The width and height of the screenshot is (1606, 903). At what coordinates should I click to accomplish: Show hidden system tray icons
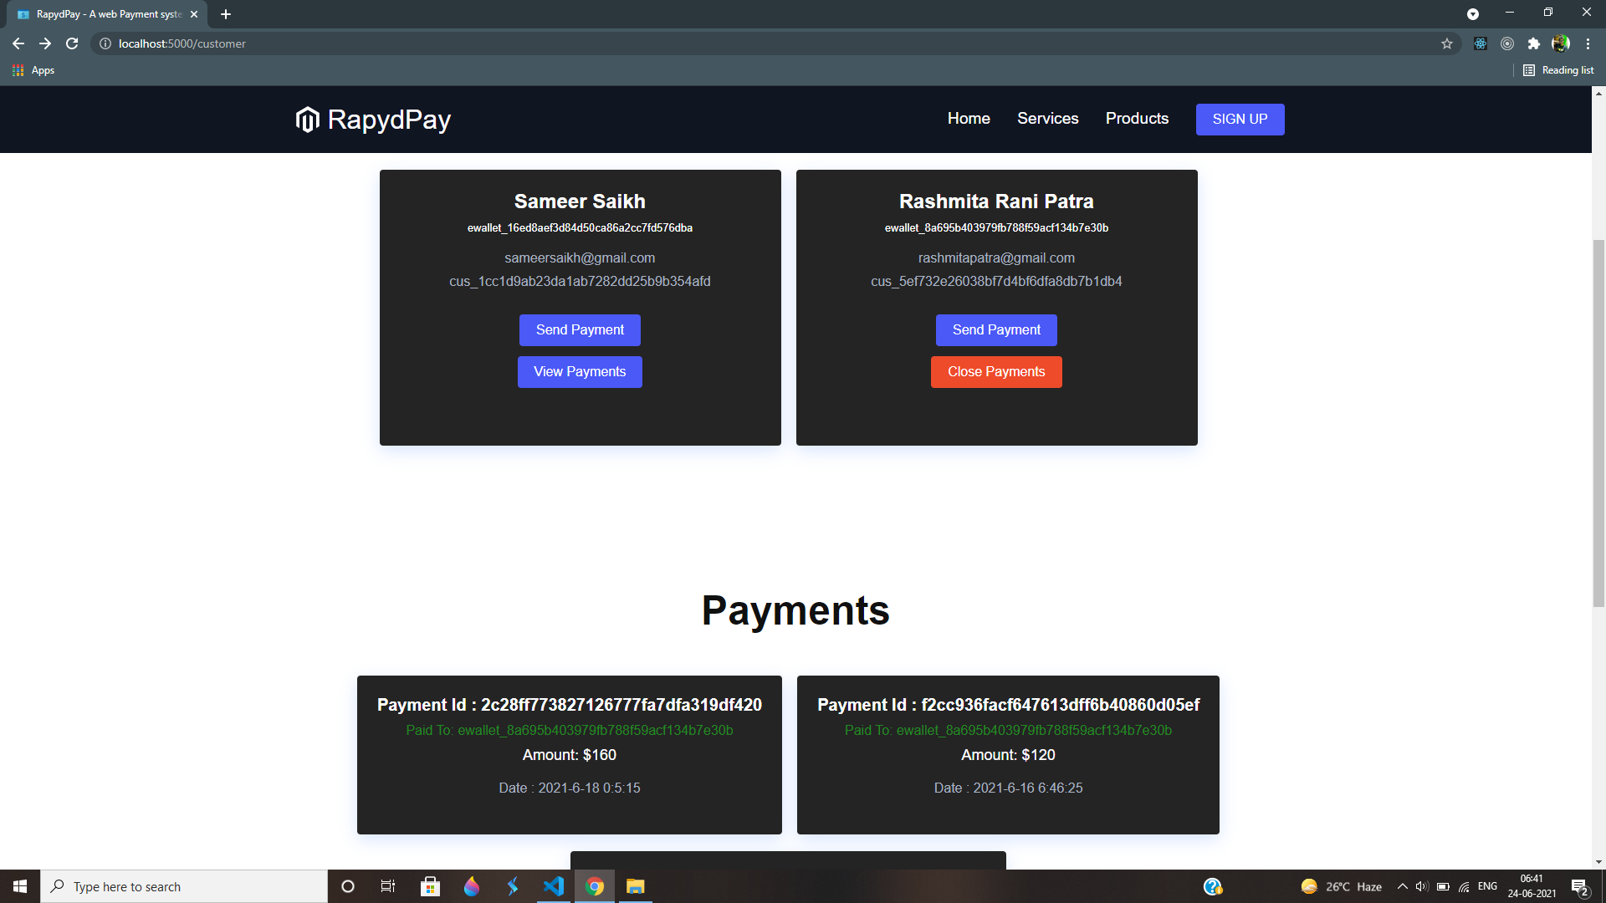(1402, 886)
